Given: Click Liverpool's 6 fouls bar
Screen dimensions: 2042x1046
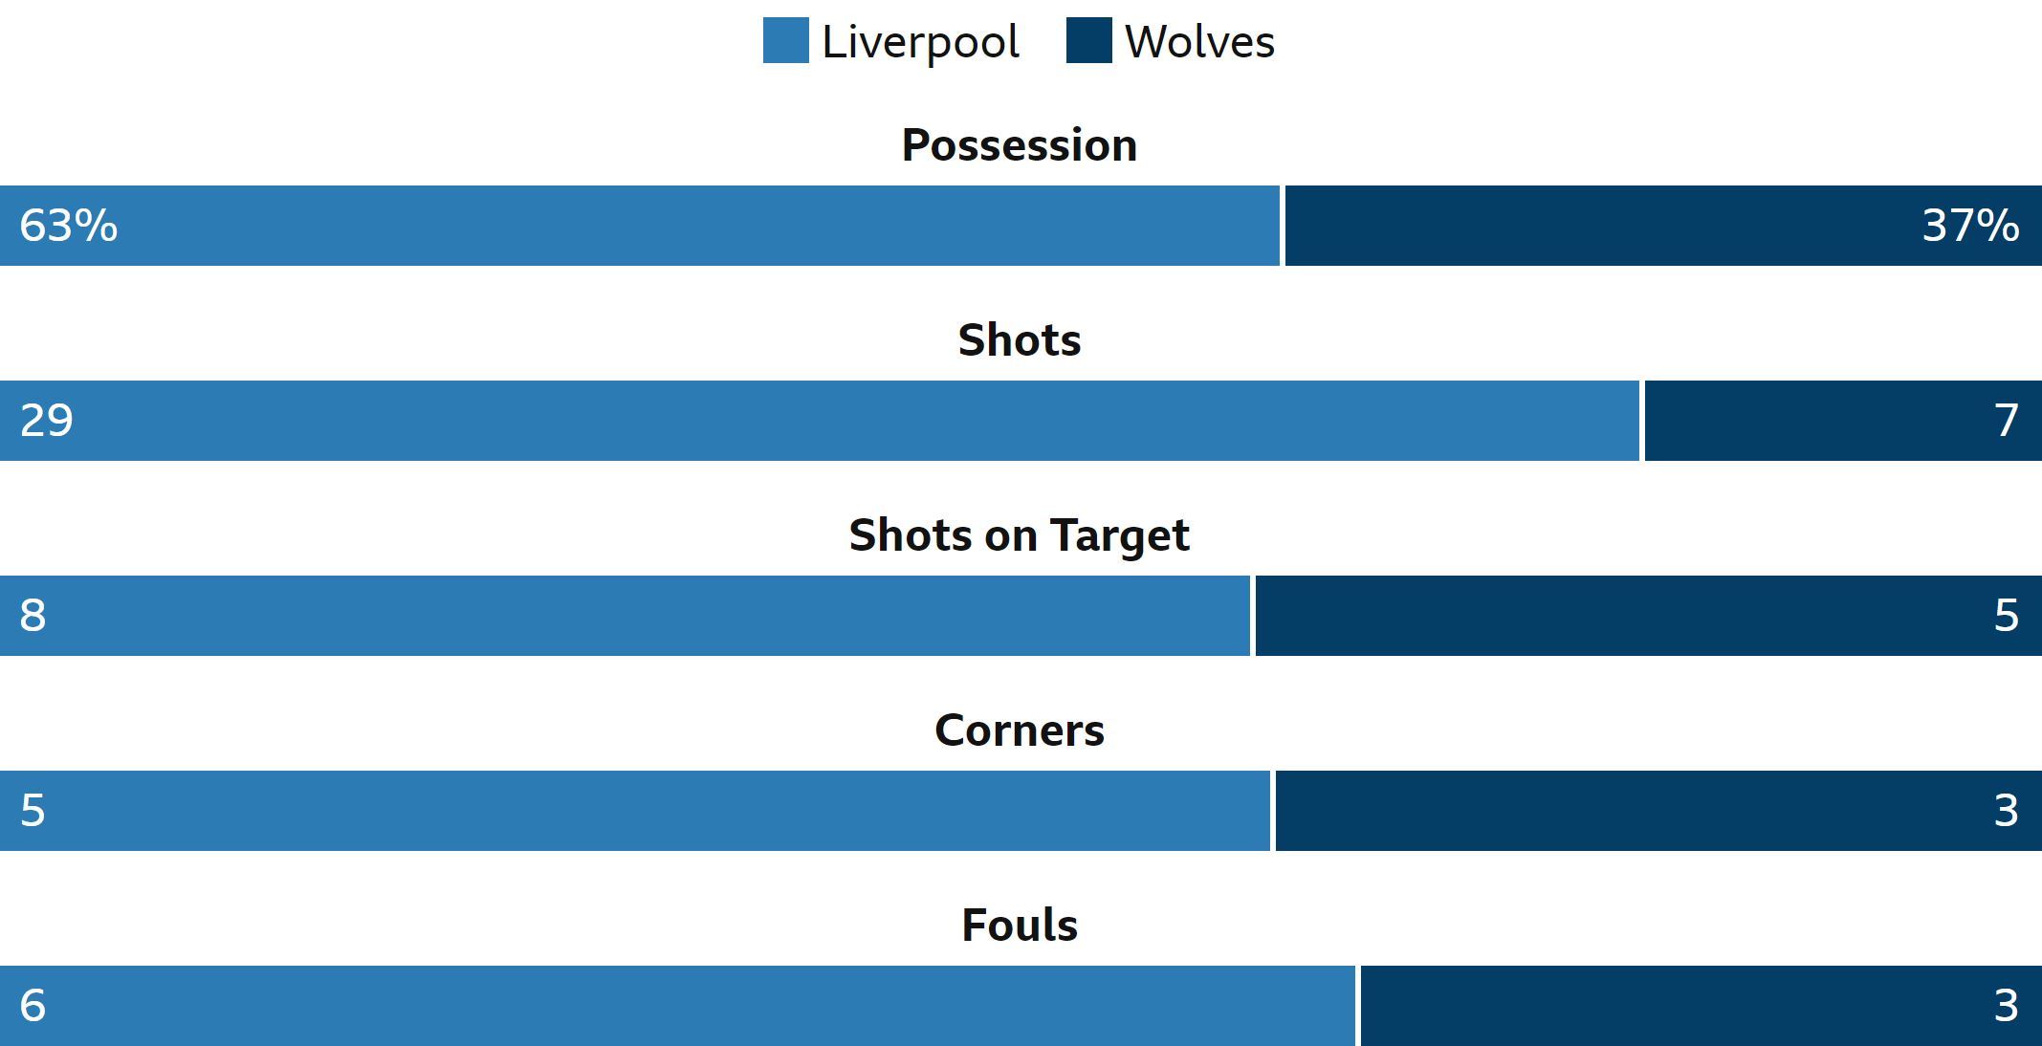Looking at the screenshot, I should pyautogui.click(x=677, y=1006).
